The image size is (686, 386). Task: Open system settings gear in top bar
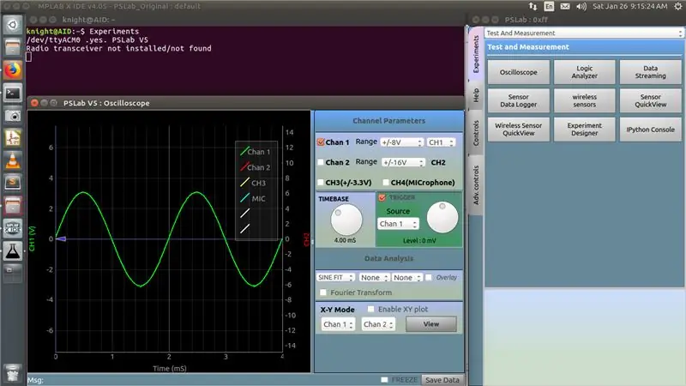678,6
